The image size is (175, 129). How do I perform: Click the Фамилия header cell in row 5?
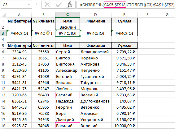coord(95,46)
